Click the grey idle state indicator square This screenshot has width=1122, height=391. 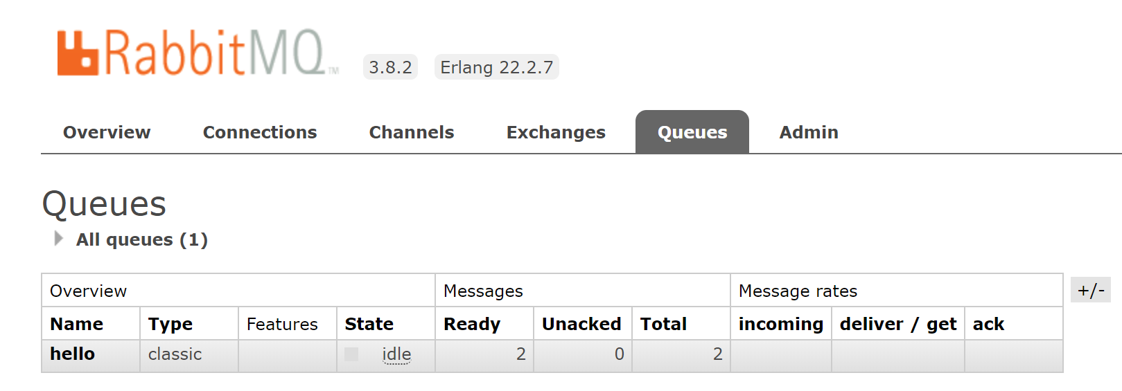click(351, 354)
